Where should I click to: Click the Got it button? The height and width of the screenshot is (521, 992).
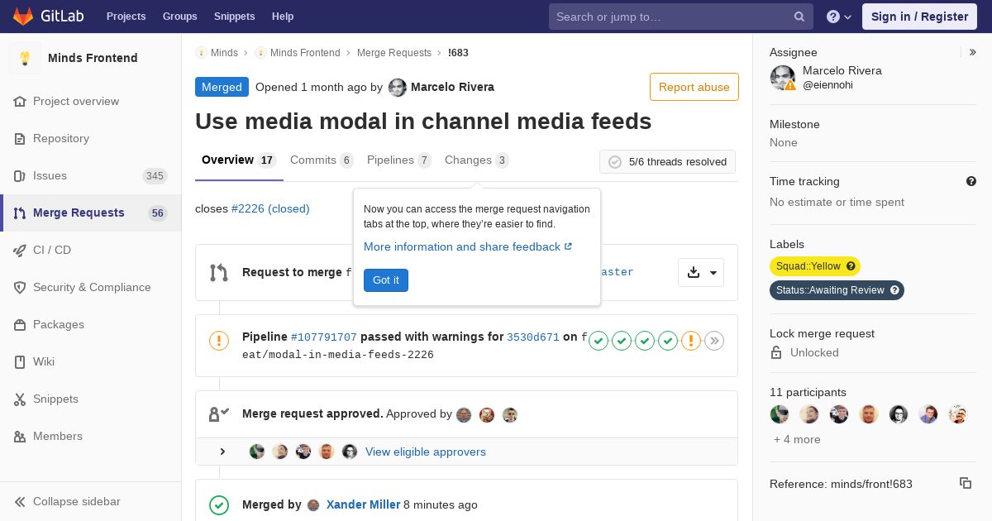tap(386, 280)
